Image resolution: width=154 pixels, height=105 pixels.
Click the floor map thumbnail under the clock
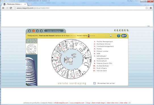point(32,49)
